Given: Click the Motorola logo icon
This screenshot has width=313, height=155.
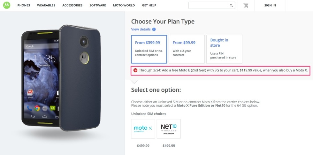Looking at the screenshot, I should point(6,5).
